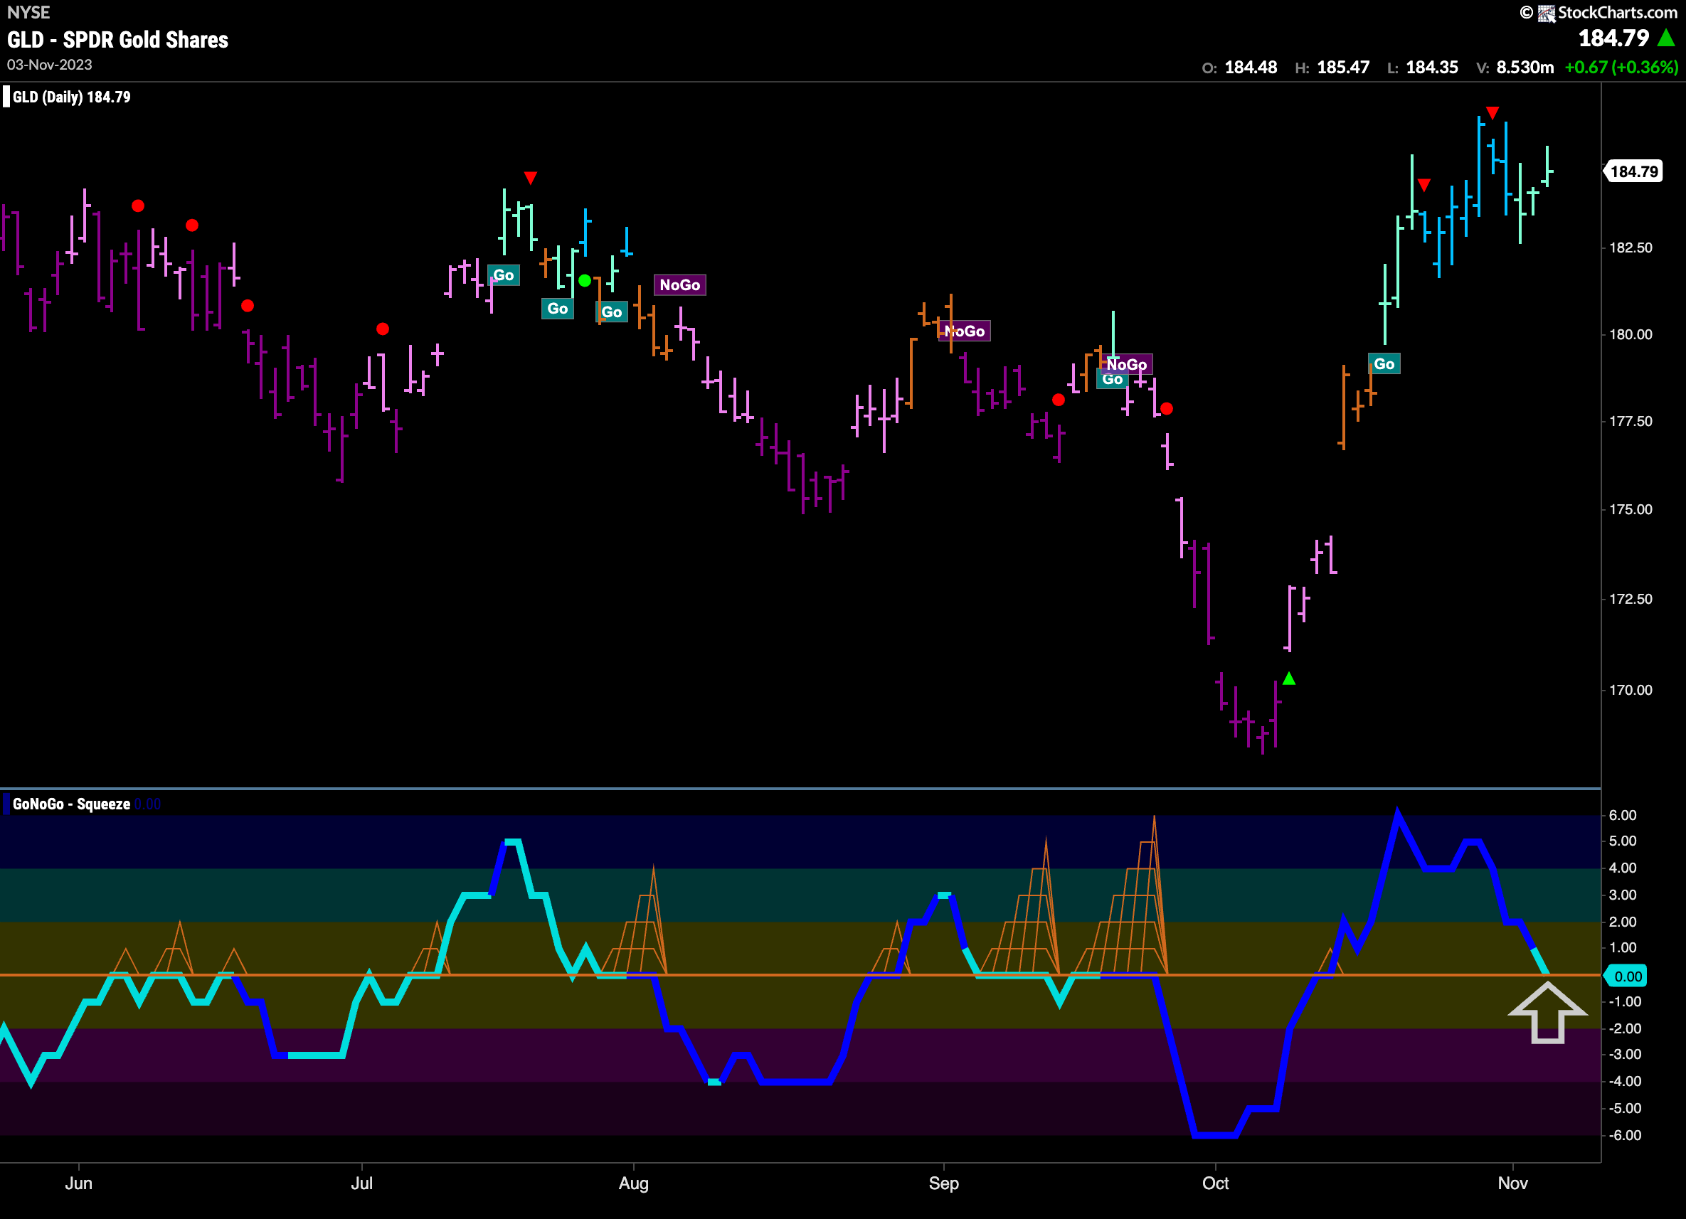
Task: Click the 6.00 squeeze axis label
Action: [1623, 815]
